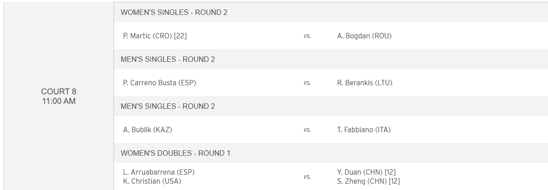Viewport: 548px width, 190px height.
Task: Click the Women's Singles - Round 2 header
Action: [174, 13]
